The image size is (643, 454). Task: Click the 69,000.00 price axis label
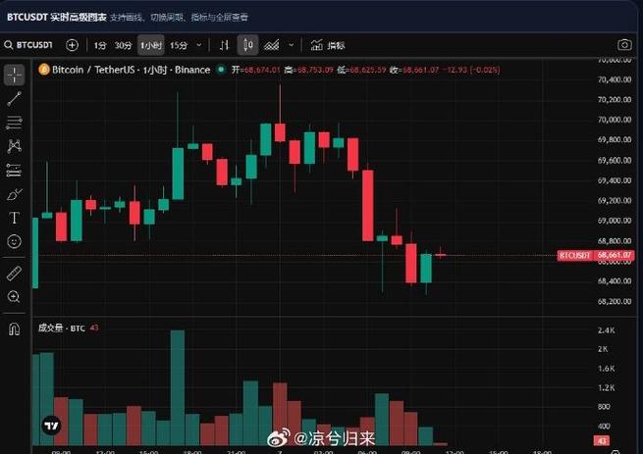click(x=614, y=221)
